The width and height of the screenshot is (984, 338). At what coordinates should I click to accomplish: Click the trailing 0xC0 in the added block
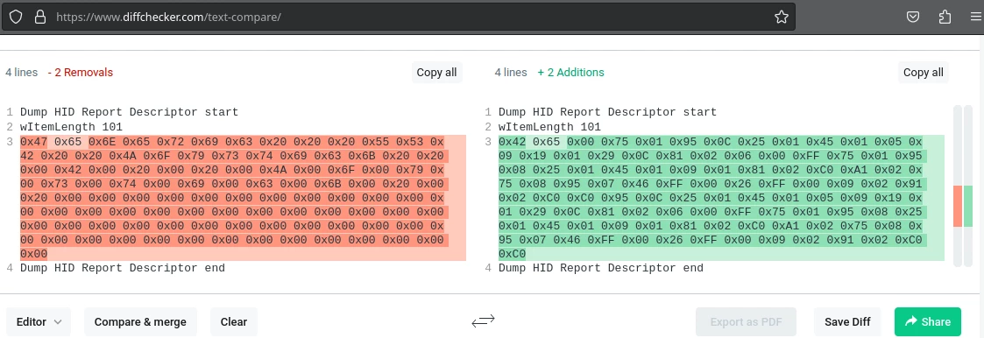click(x=512, y=253)
